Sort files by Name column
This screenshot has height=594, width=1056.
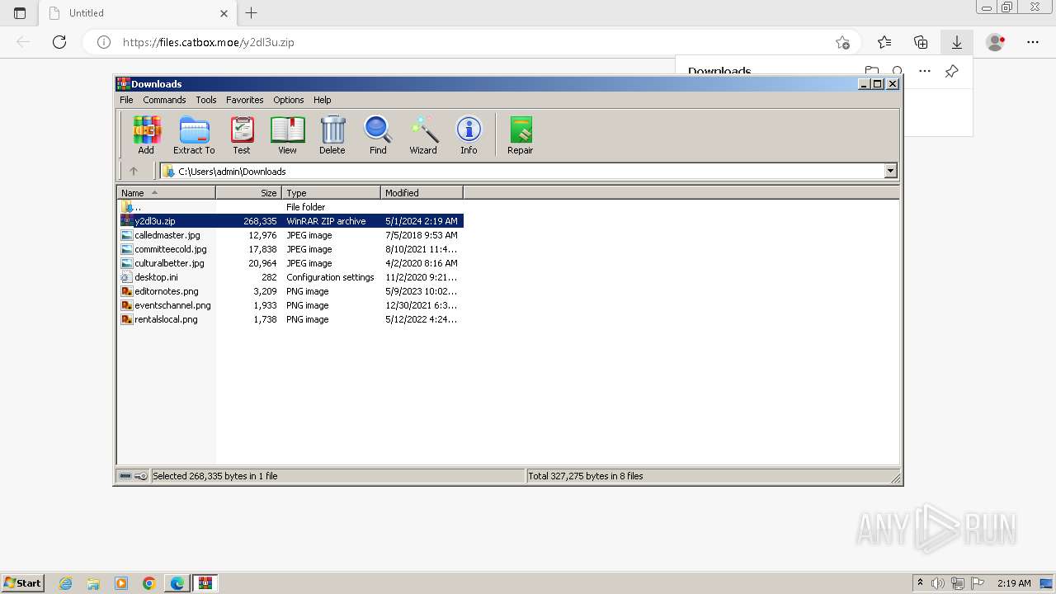click(167, 193)
